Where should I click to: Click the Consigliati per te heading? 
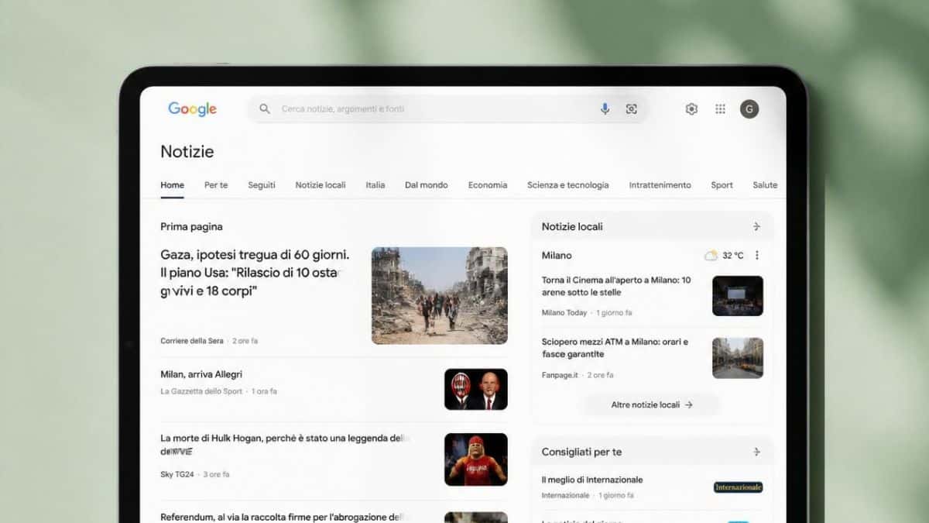point(581,452)
